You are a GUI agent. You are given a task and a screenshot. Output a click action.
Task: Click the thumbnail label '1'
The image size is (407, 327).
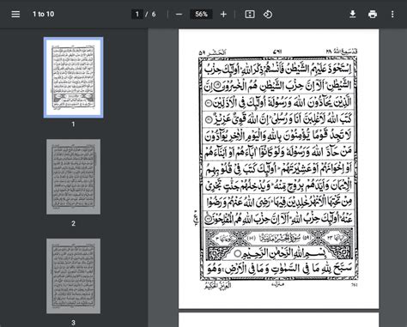tap(73, 124)
